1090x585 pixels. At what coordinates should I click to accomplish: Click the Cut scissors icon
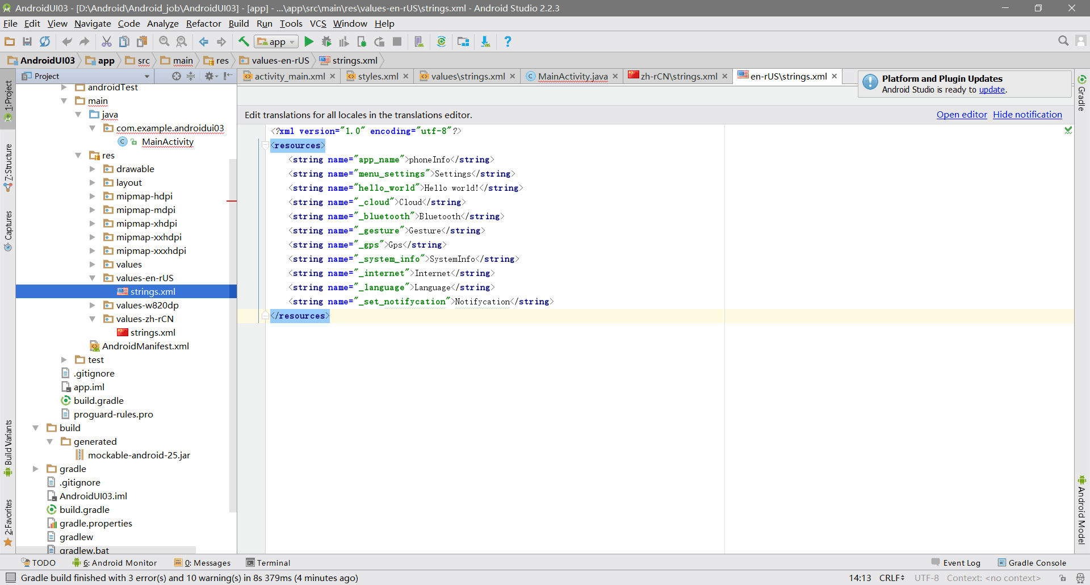tap(106, 41)
